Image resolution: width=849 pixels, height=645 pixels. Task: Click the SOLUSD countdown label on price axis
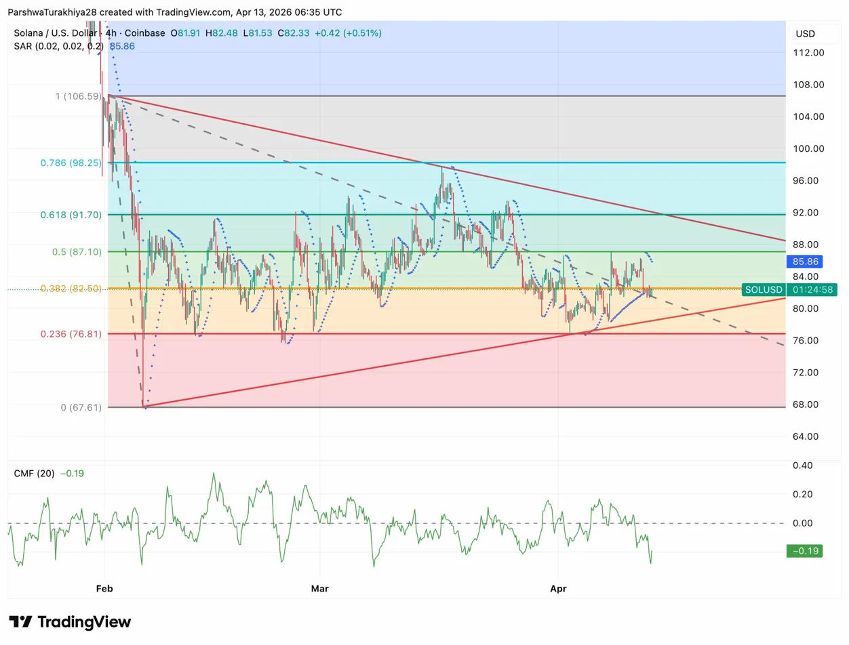coord(791,289)
